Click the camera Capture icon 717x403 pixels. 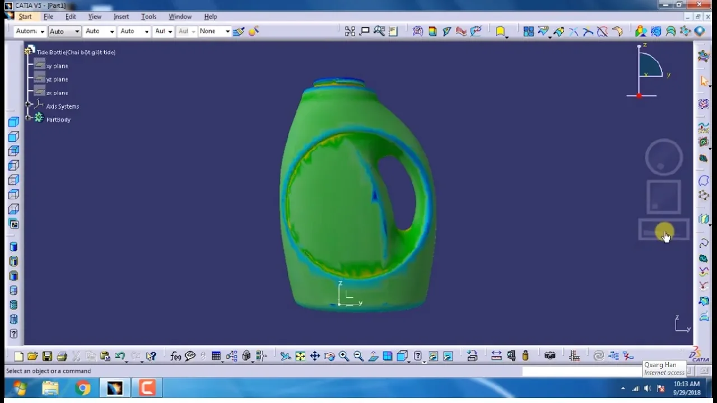(550, 356)
